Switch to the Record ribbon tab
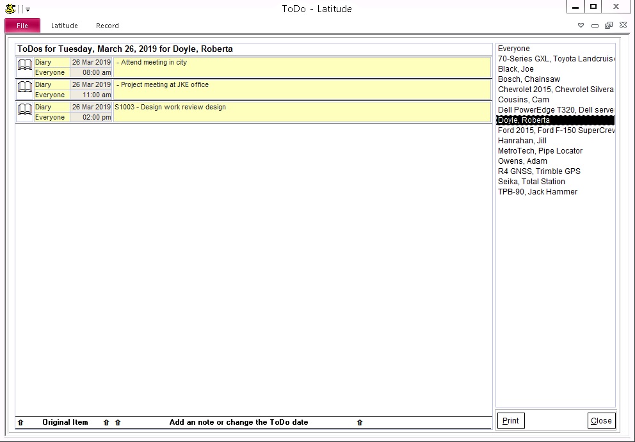This screenshot has width=635, height=442. [x=108, y=26]
